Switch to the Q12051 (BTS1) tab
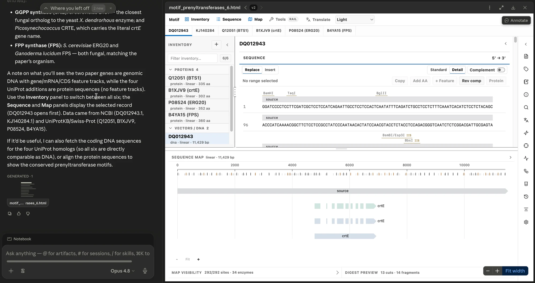 [x=235, y=30]
